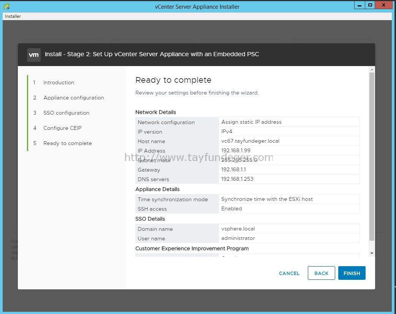
Task: Click the 'SSO Details' section heading
Action: tap(150, 219)
